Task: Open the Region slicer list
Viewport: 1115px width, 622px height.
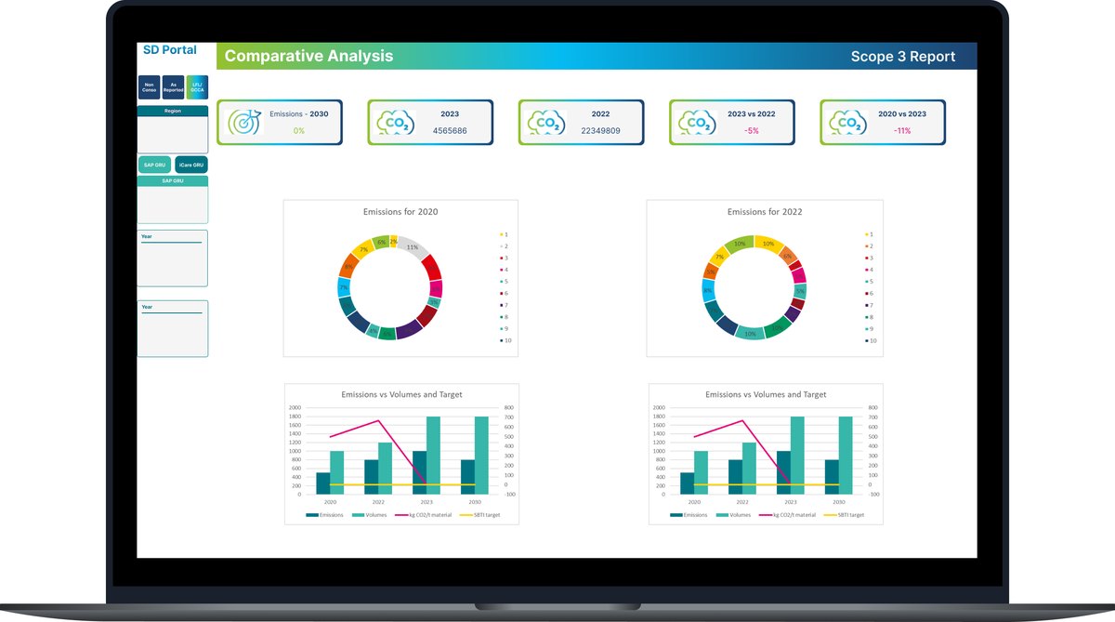Action: 173,129
